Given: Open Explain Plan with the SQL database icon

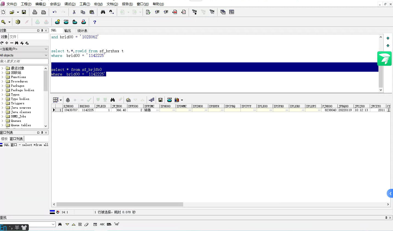Looking at the screenshot, I should click(66, 22).
